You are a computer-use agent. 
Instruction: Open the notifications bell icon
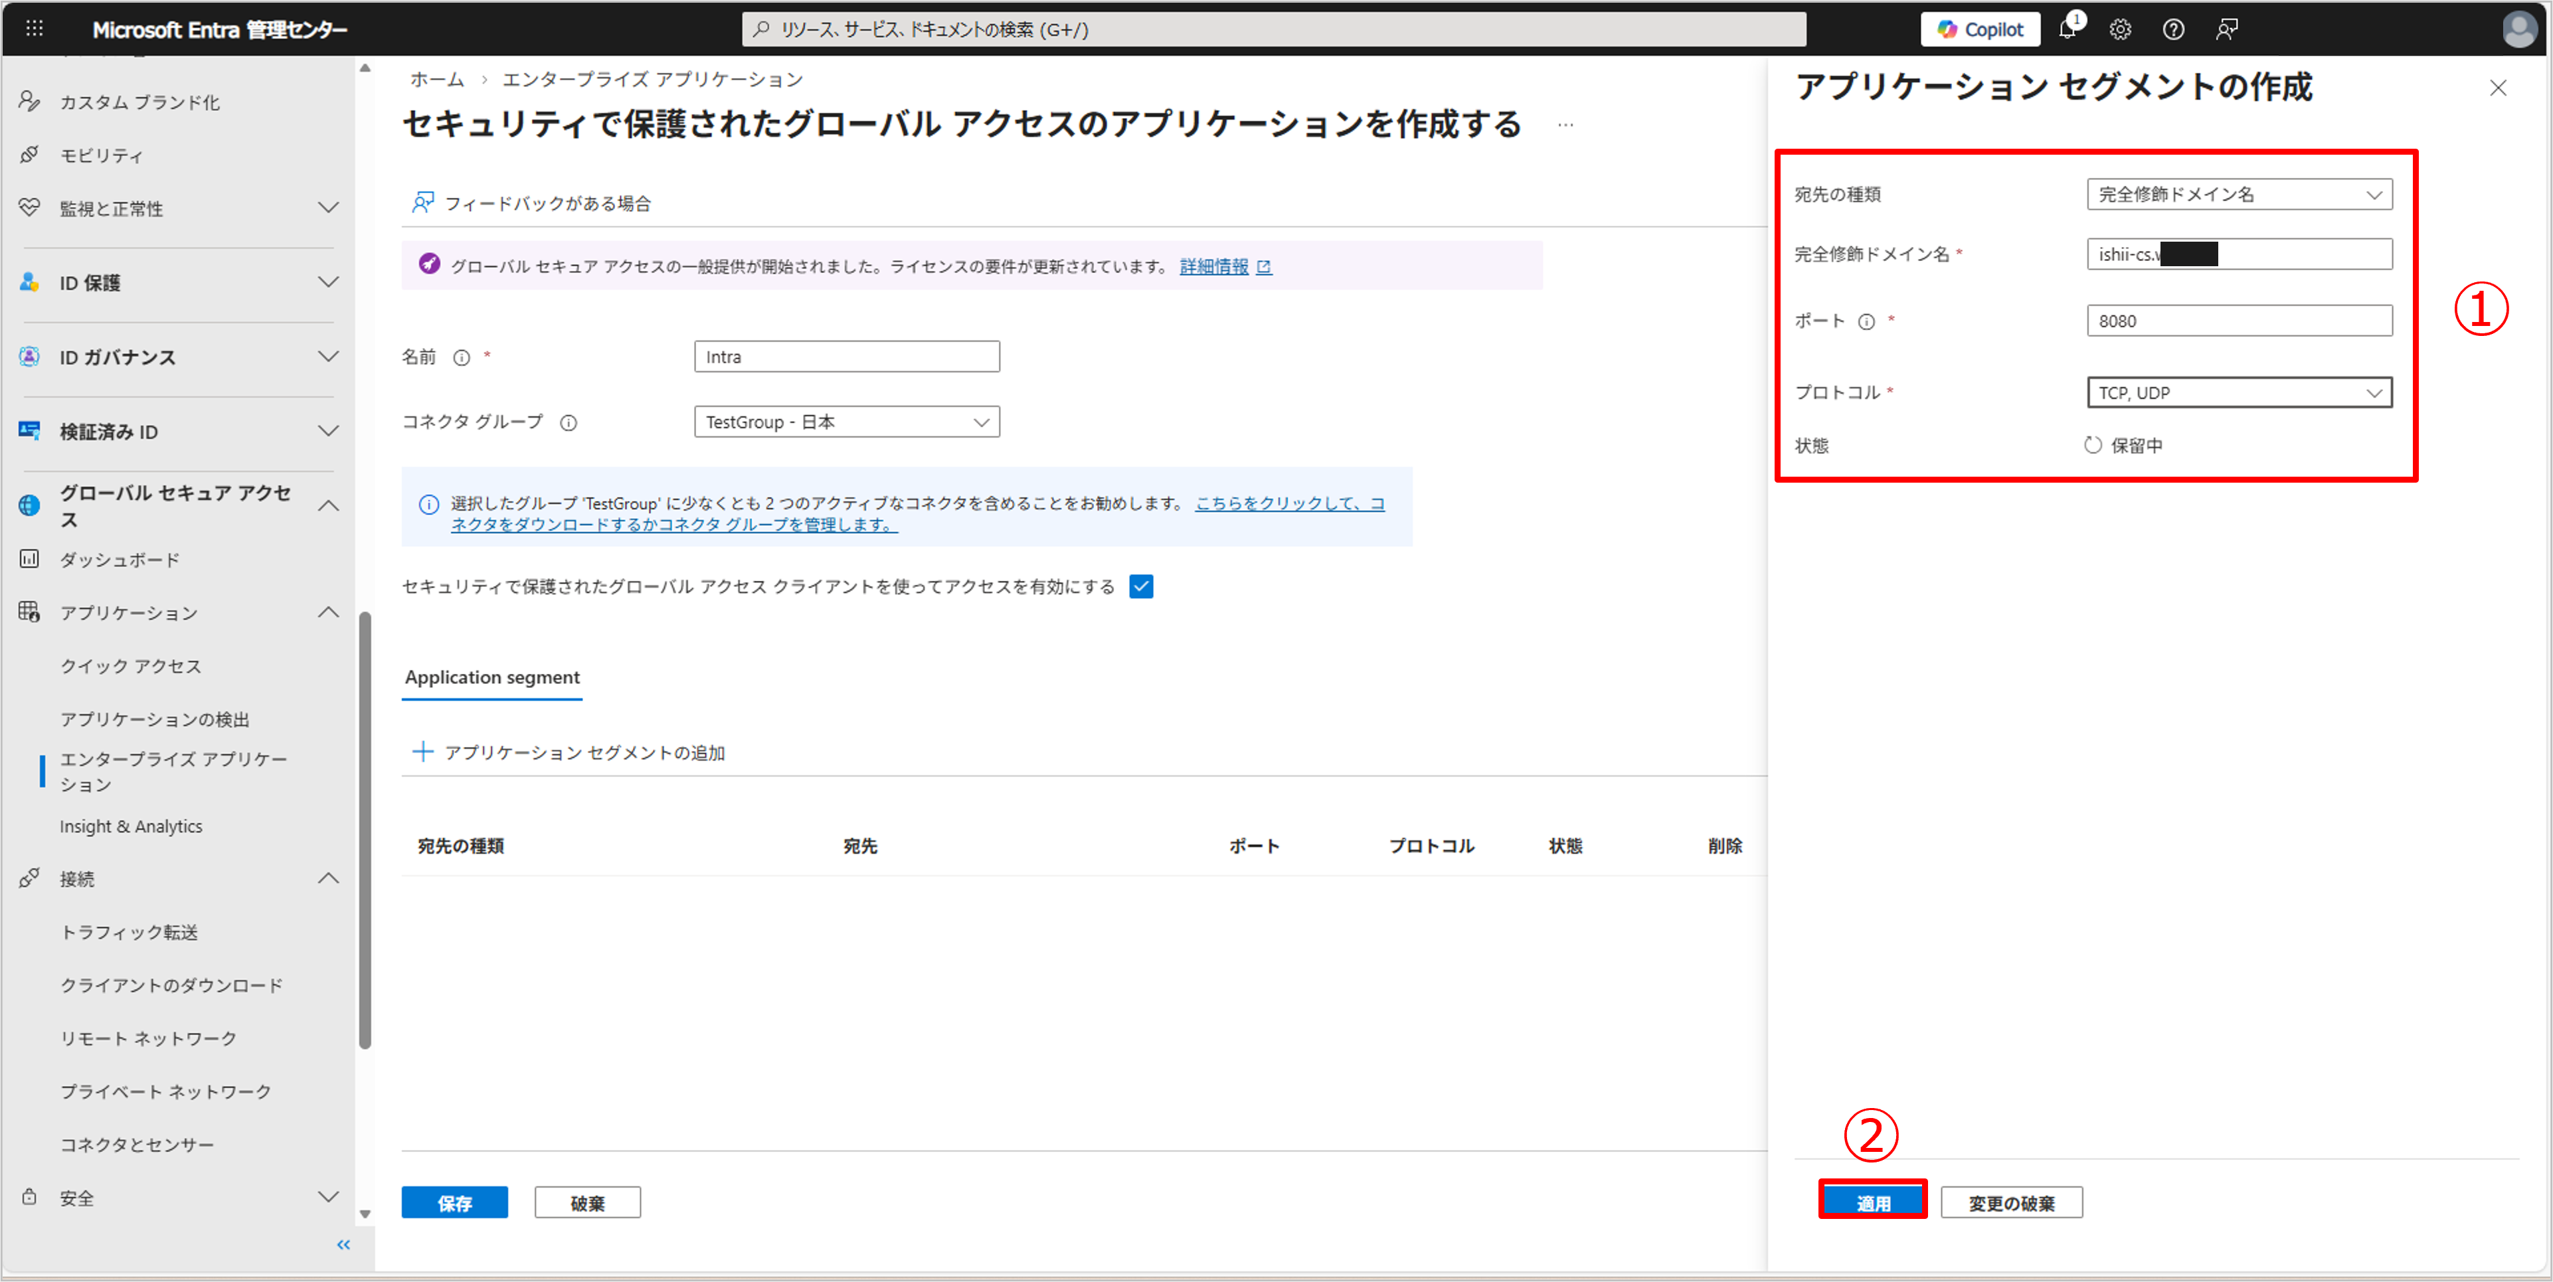pos(2066,30)
